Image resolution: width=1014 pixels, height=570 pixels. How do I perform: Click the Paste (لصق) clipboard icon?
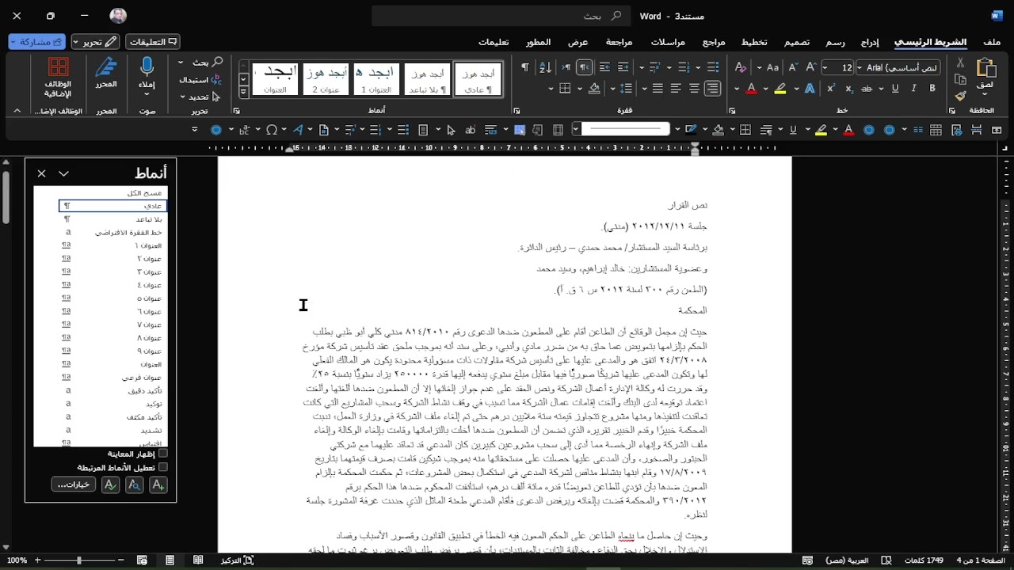pos(986,68)
